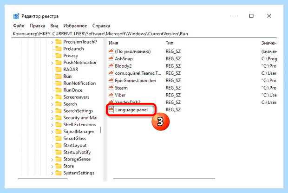Click the Language panel name edit field

(x=133, y=109)
